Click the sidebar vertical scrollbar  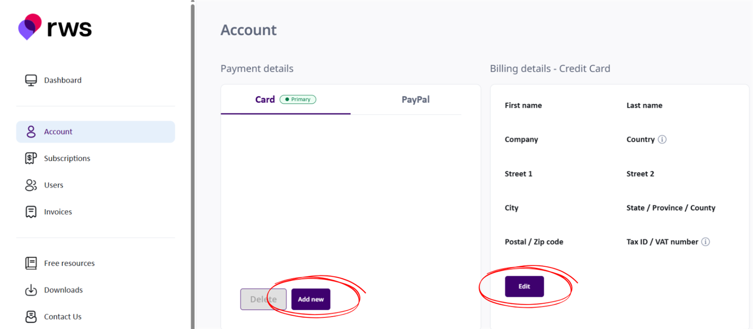(x=193, y=164)
